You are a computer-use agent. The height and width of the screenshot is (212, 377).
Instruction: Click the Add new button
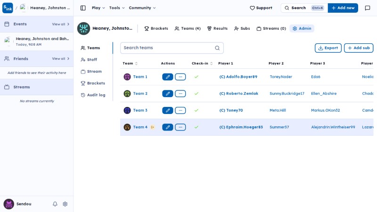[343, 8]
